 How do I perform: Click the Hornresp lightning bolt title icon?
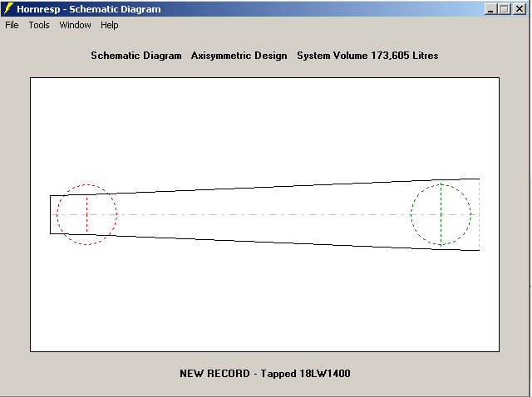point(8,9)
